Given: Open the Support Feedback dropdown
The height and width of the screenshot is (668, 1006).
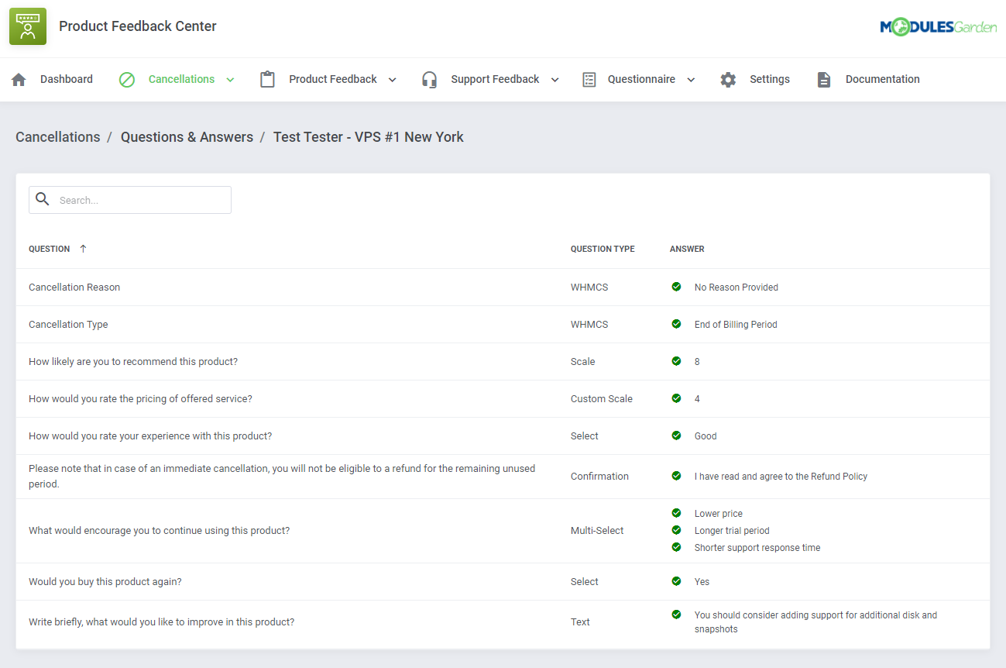Looking at the screenshot, I should (x=554, y=78).
